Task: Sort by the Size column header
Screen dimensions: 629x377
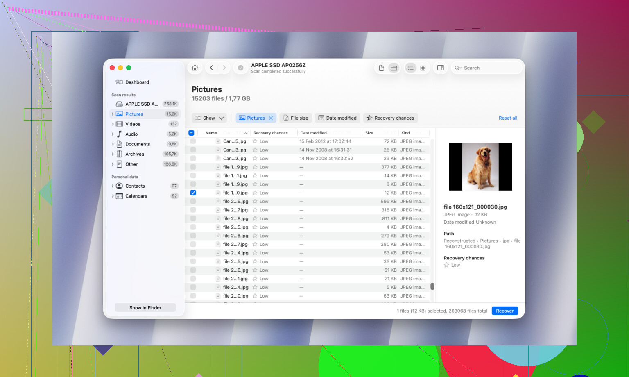Action: tap(369, 133)
